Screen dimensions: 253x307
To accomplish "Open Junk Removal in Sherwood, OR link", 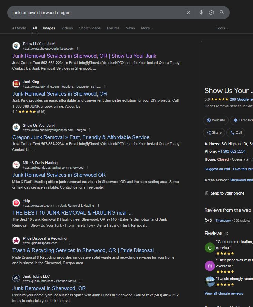I will 49,288.
